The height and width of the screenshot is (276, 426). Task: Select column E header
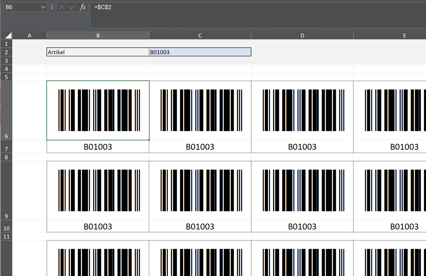point(404,35)
